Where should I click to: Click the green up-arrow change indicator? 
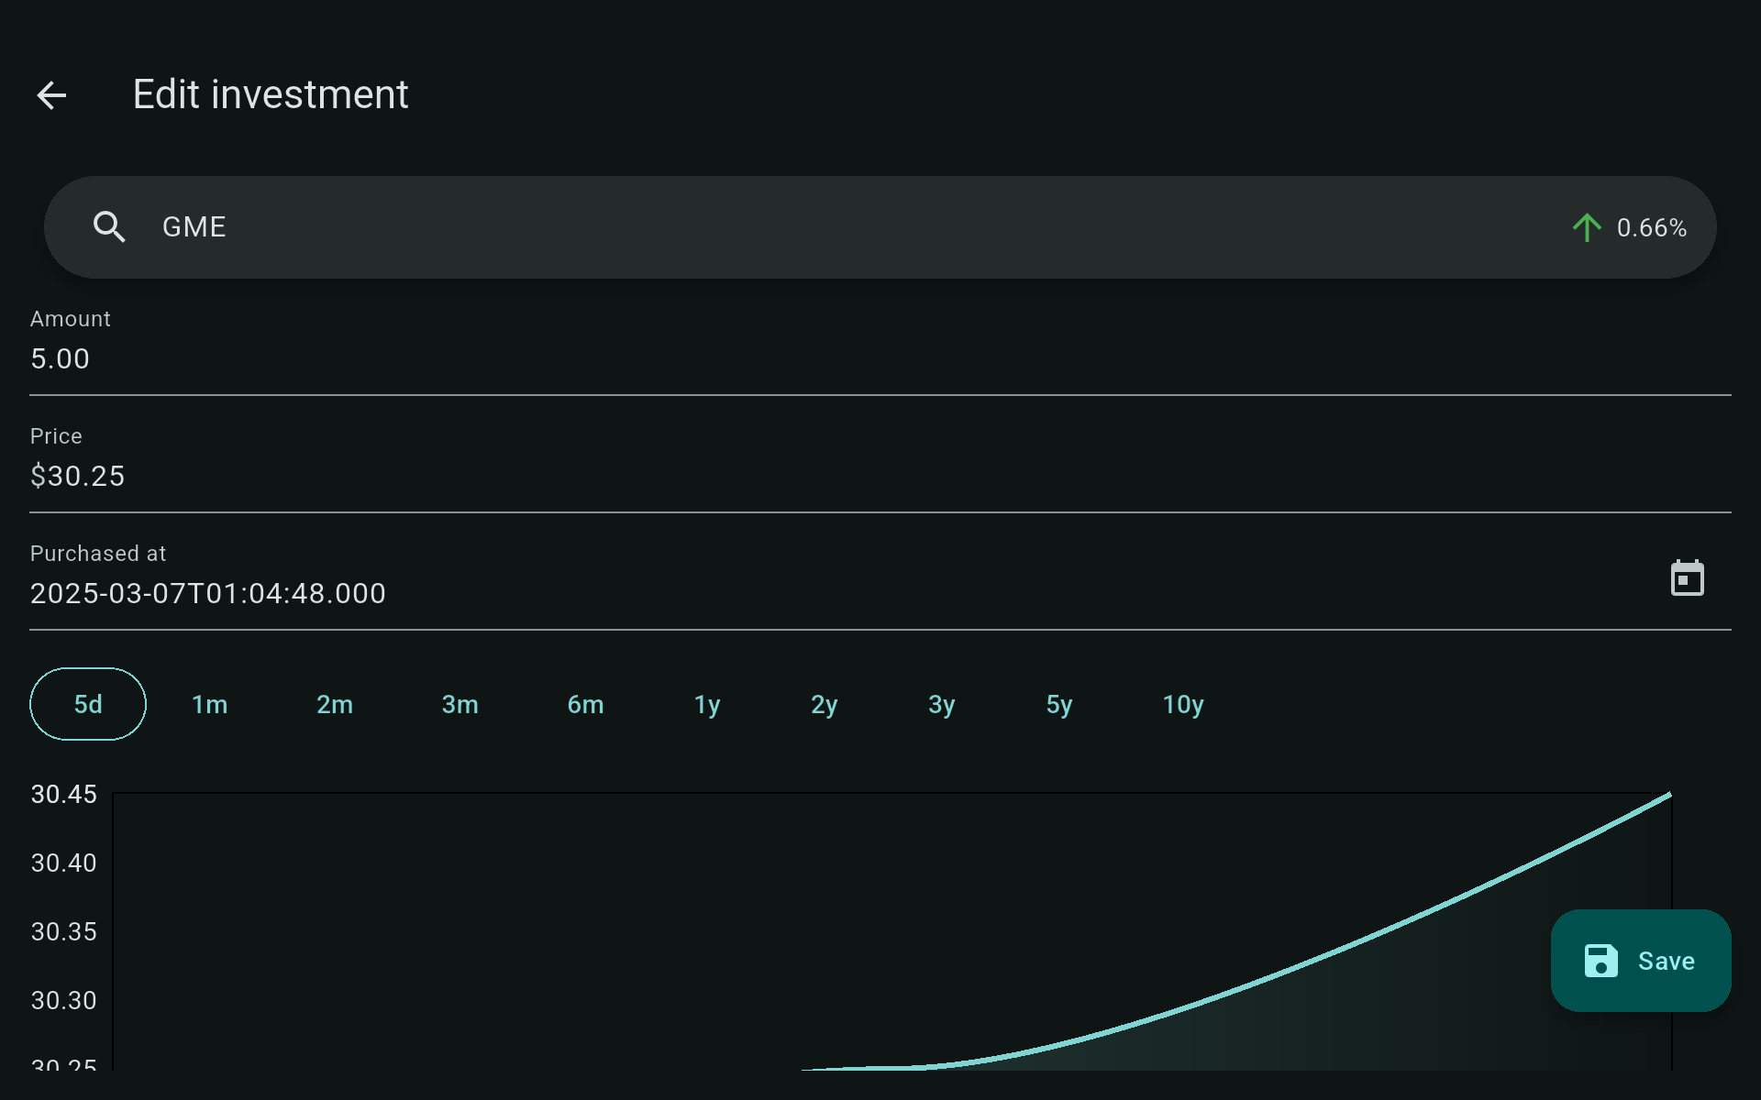1586,227
